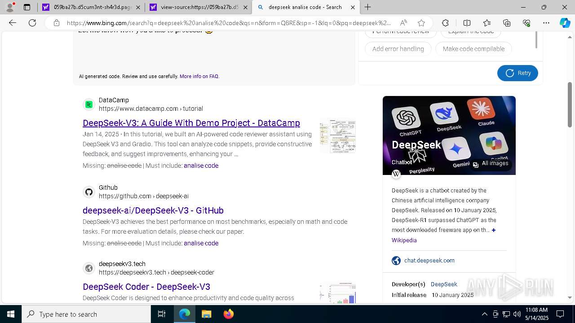Click analise code link under GitHub result

click(x=201, y=243)
